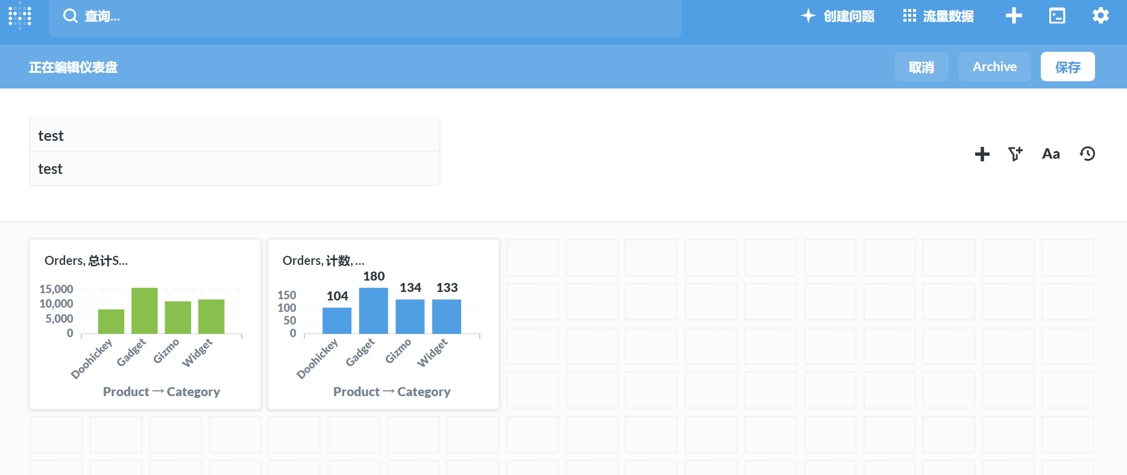
Task: Open the SQL console icon
Action: [x=1057, y=16]
